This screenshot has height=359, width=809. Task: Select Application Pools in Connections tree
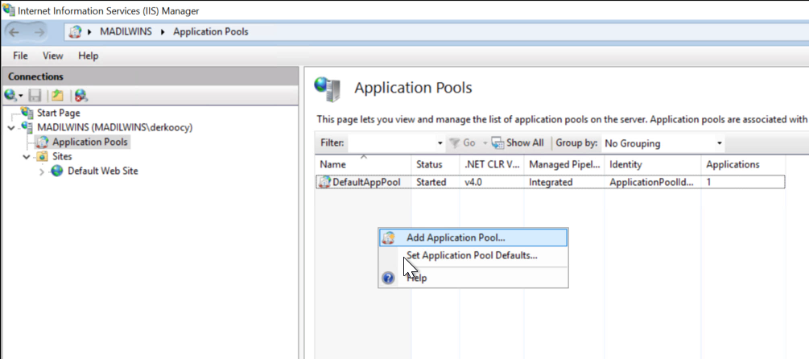point(90,142)
